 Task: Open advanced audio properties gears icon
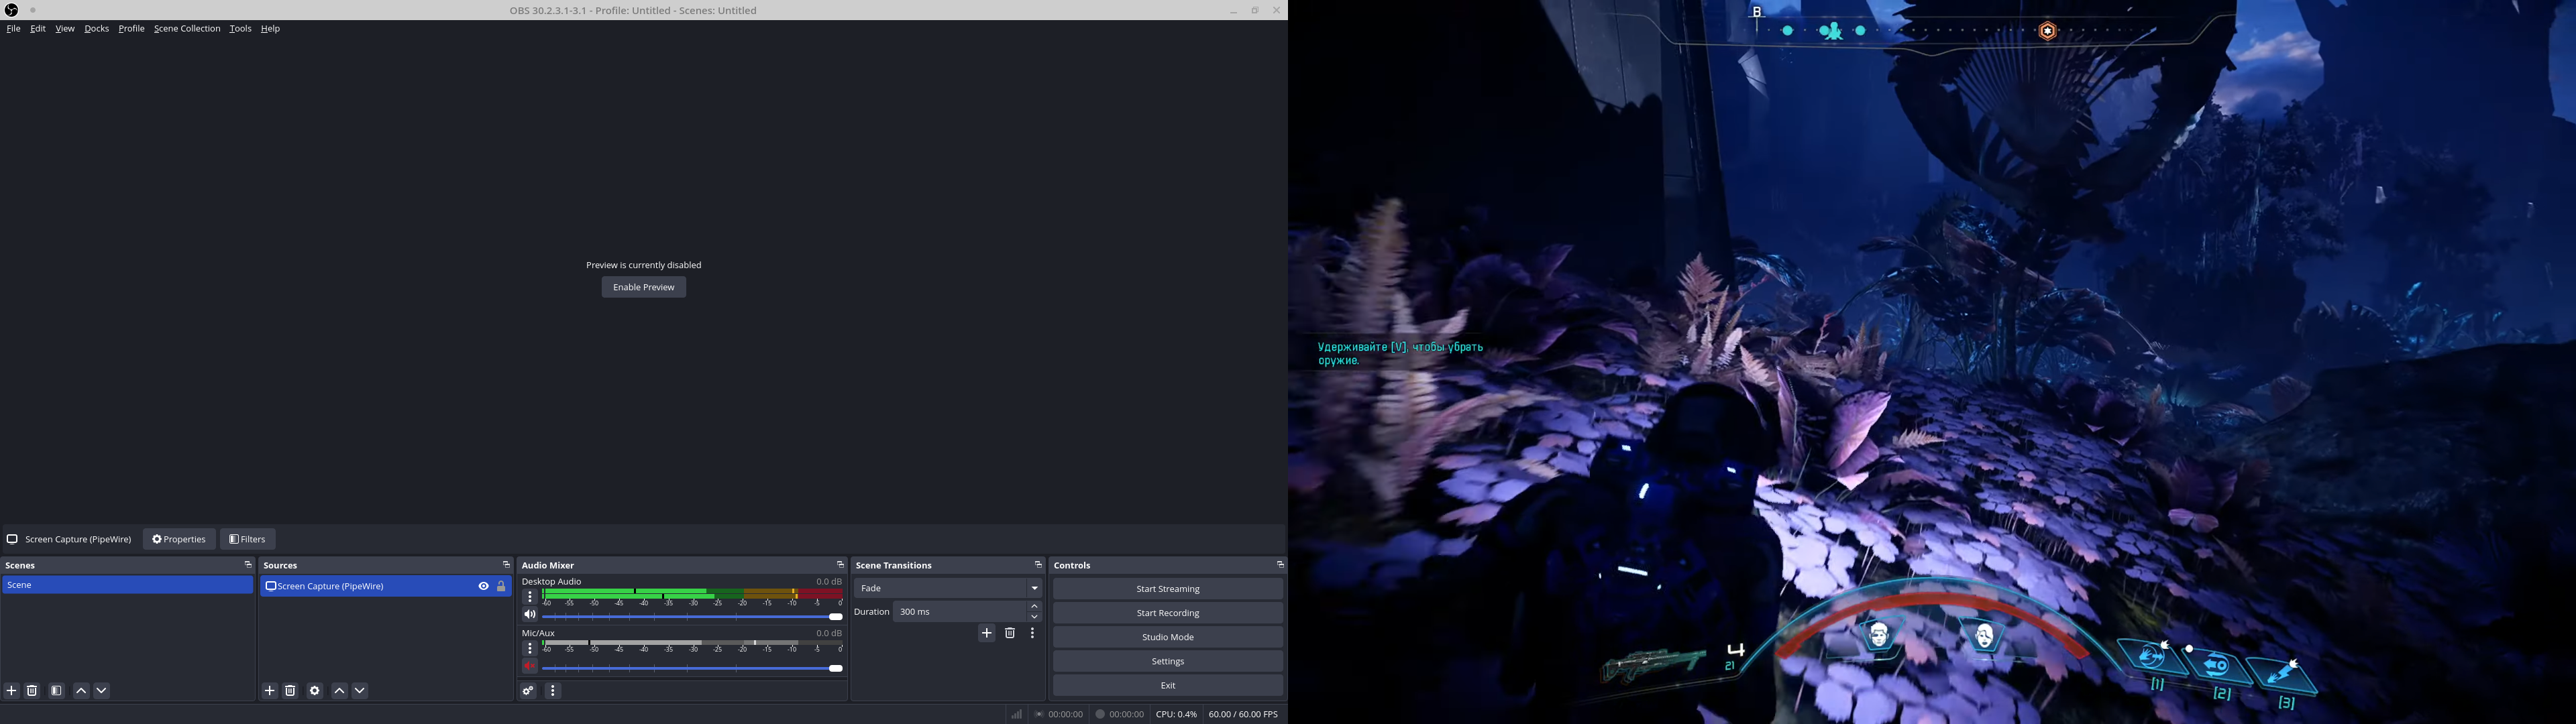529,691
